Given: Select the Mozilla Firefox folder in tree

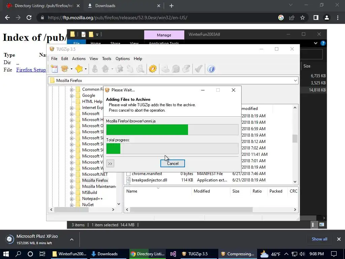Looking at the screenshot, I should (95, 180).
